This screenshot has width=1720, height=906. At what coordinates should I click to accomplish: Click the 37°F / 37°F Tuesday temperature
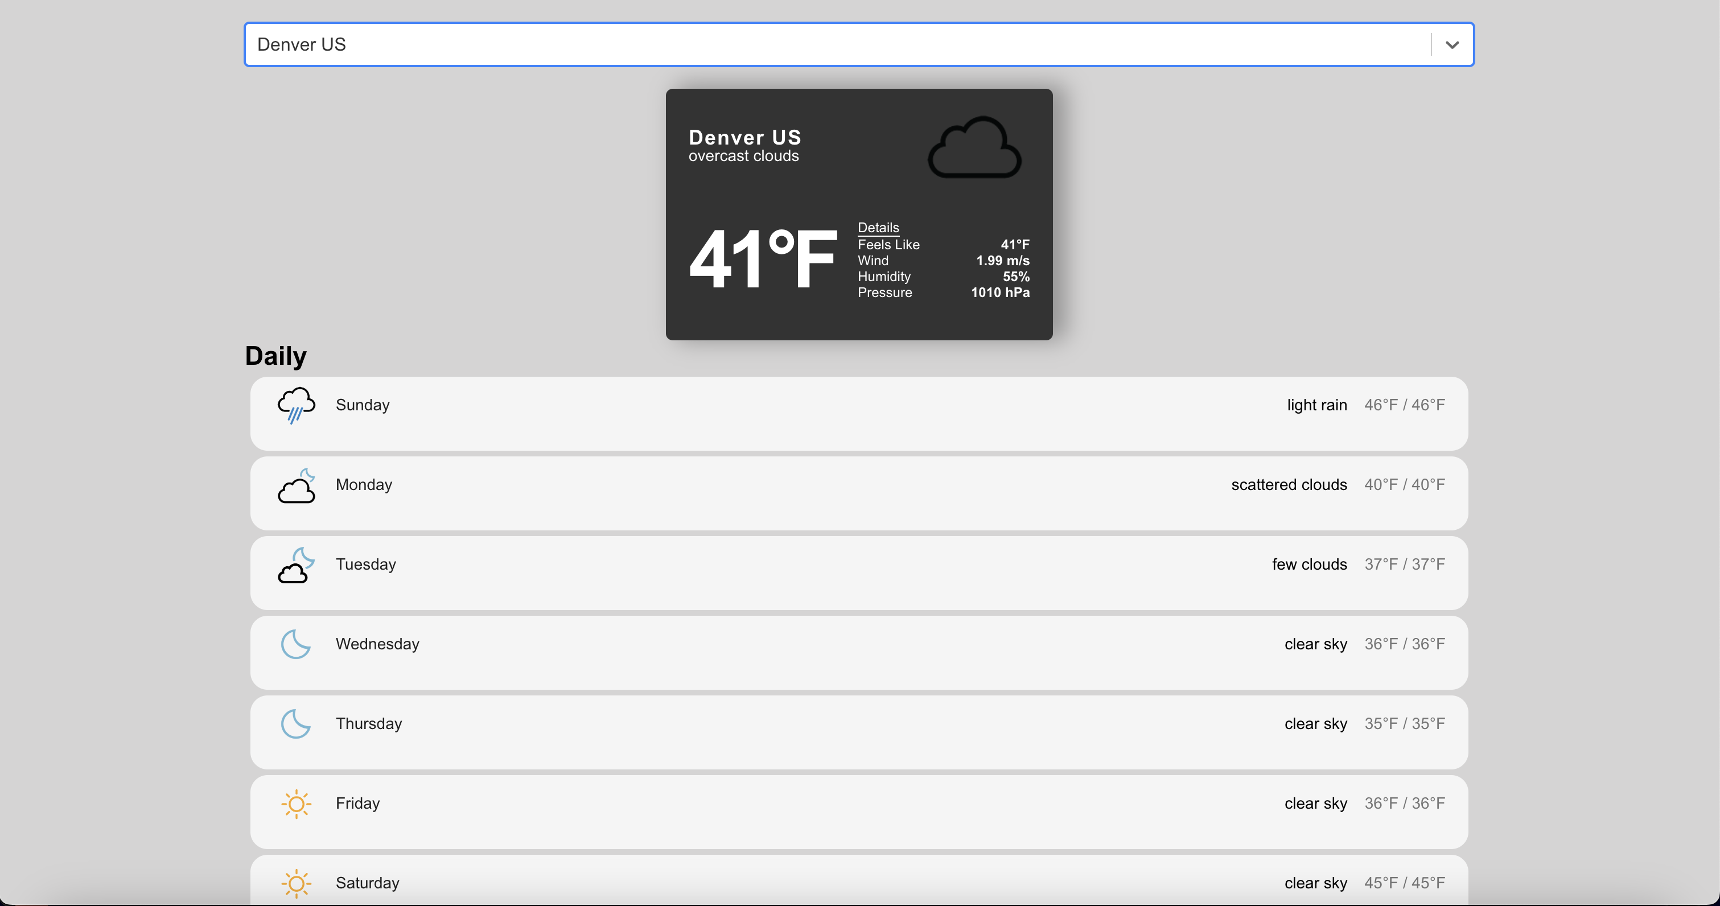click(1404, 565)
